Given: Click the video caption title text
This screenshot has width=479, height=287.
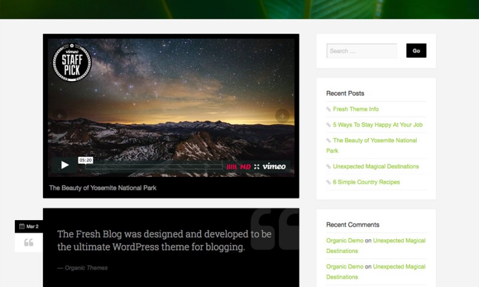Looking at the screenshot, I should (102, 188).
